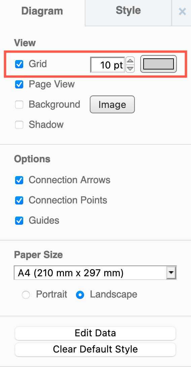The width and height of the screenshot is (191, 367).
Task: Close the format panel with the X
Action: [182, 11]
